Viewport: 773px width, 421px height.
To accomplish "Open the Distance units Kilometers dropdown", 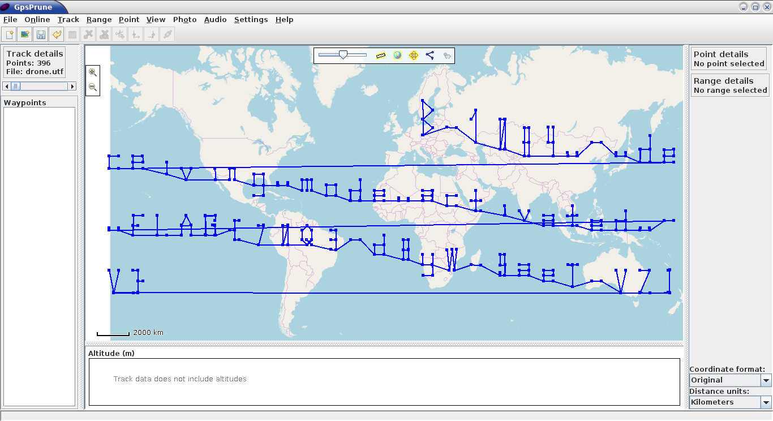I will click(x=731, y=402).
